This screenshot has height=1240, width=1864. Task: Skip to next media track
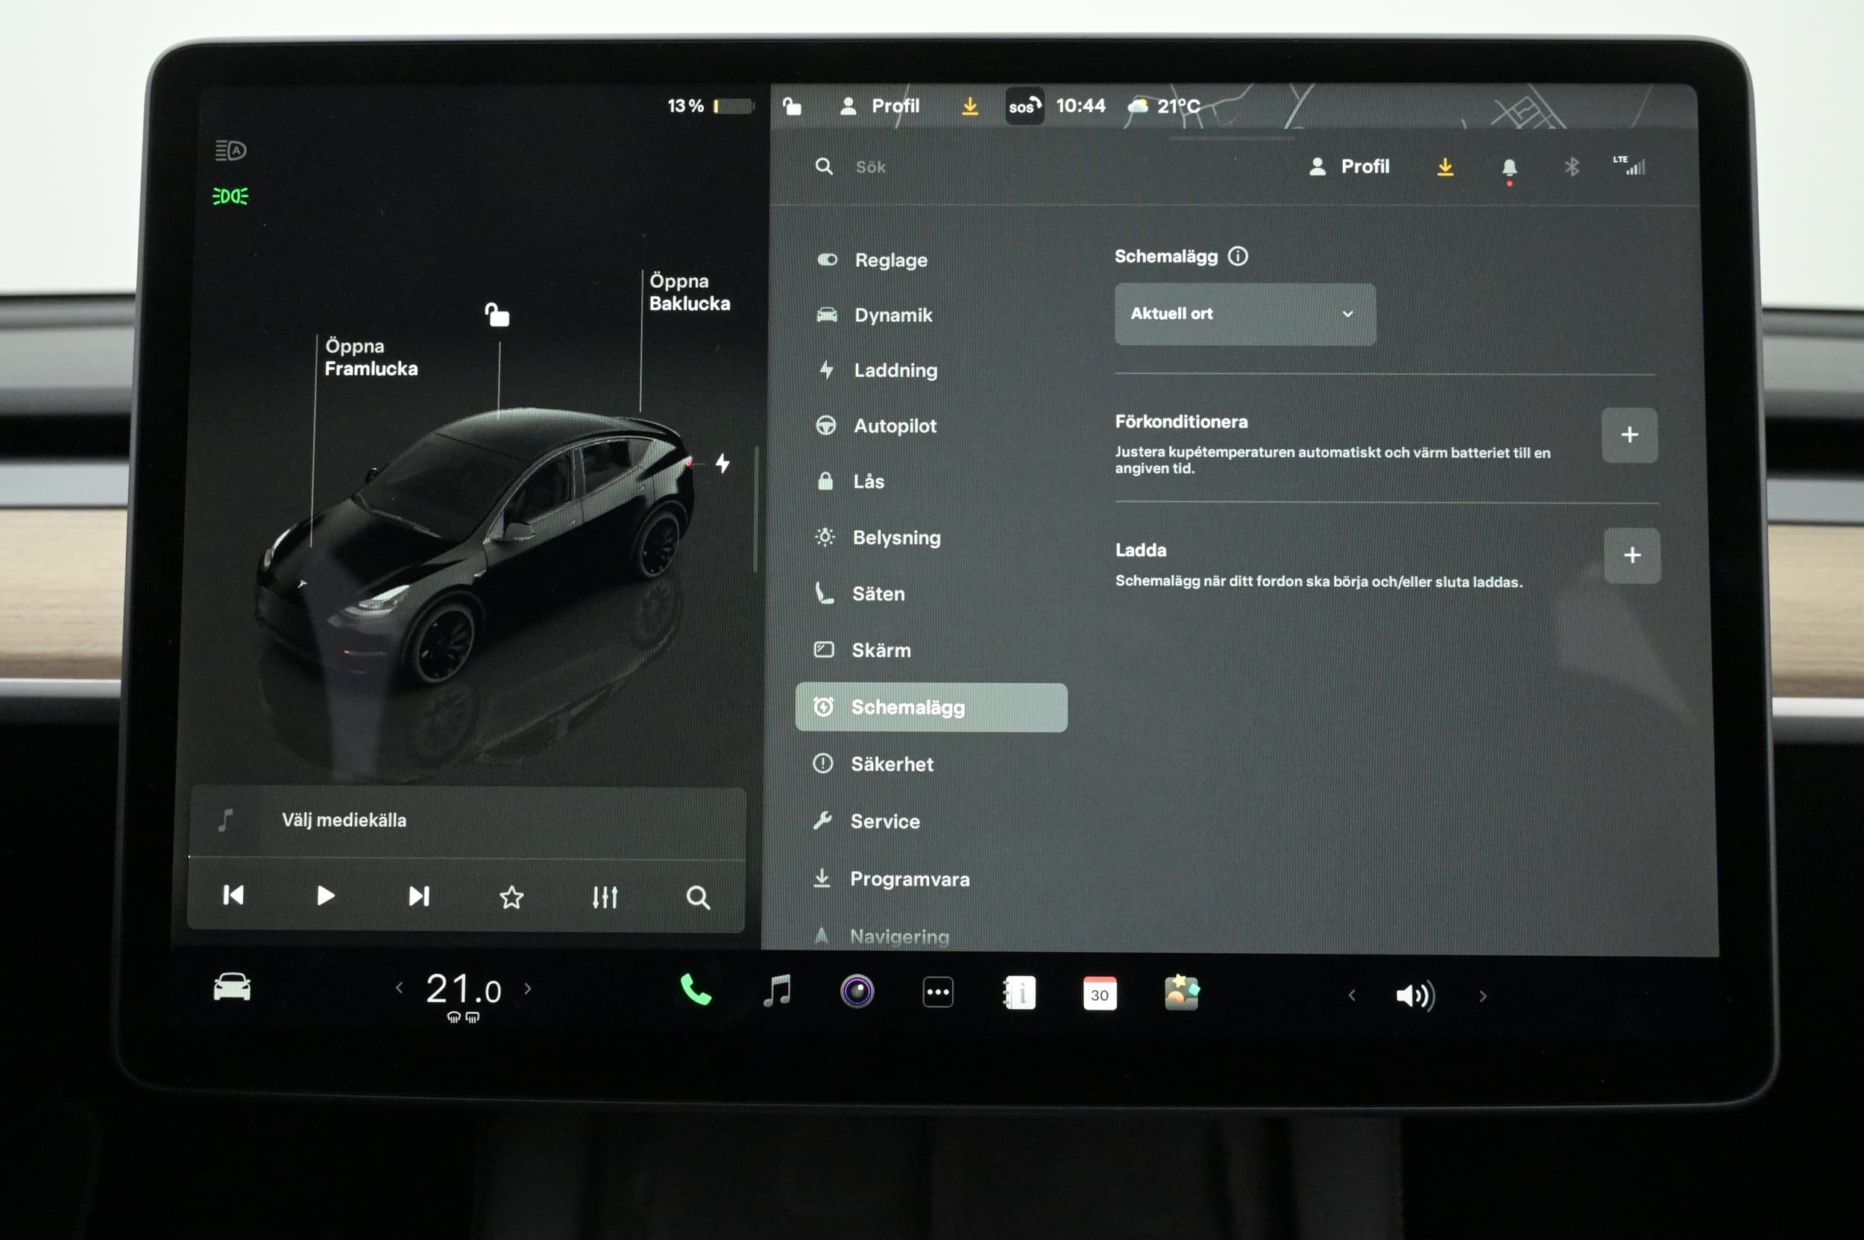pos(418,896)
